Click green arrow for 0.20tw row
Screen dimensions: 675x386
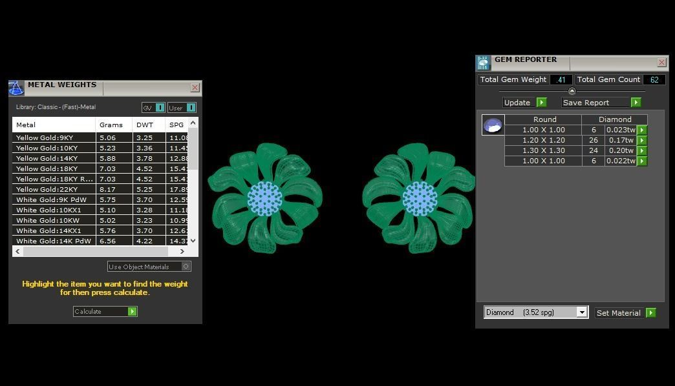click(642, 150)
